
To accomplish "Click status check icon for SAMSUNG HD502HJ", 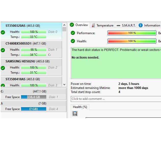I will 3,68.
